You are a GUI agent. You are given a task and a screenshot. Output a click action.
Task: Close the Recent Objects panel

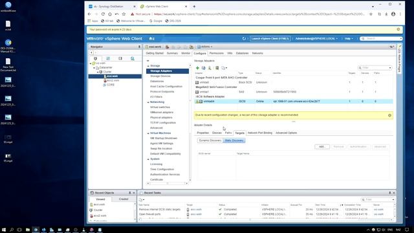tap(134, 193)
